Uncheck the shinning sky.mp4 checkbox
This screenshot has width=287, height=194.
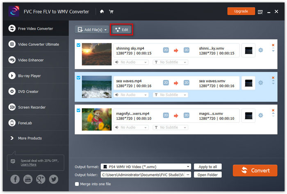pyautogui.click(x=78, y=45)
